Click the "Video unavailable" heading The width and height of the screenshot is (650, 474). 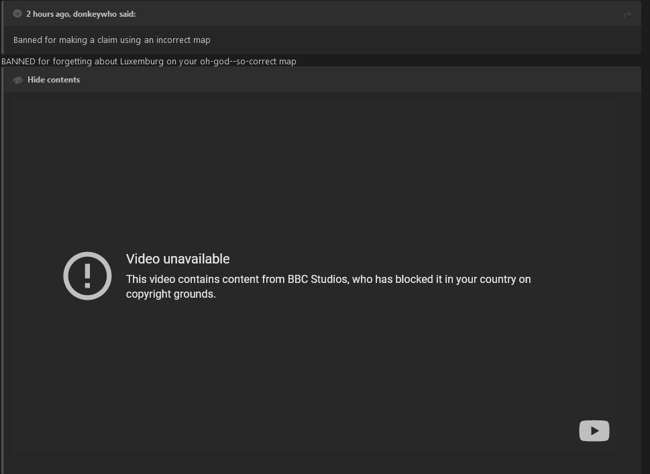[178, 259]
